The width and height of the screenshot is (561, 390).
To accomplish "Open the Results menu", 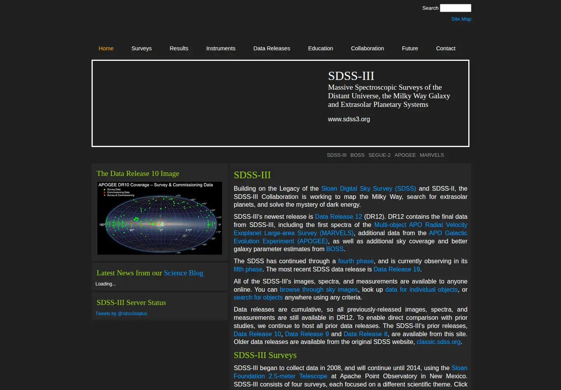I will click(179, 48).
